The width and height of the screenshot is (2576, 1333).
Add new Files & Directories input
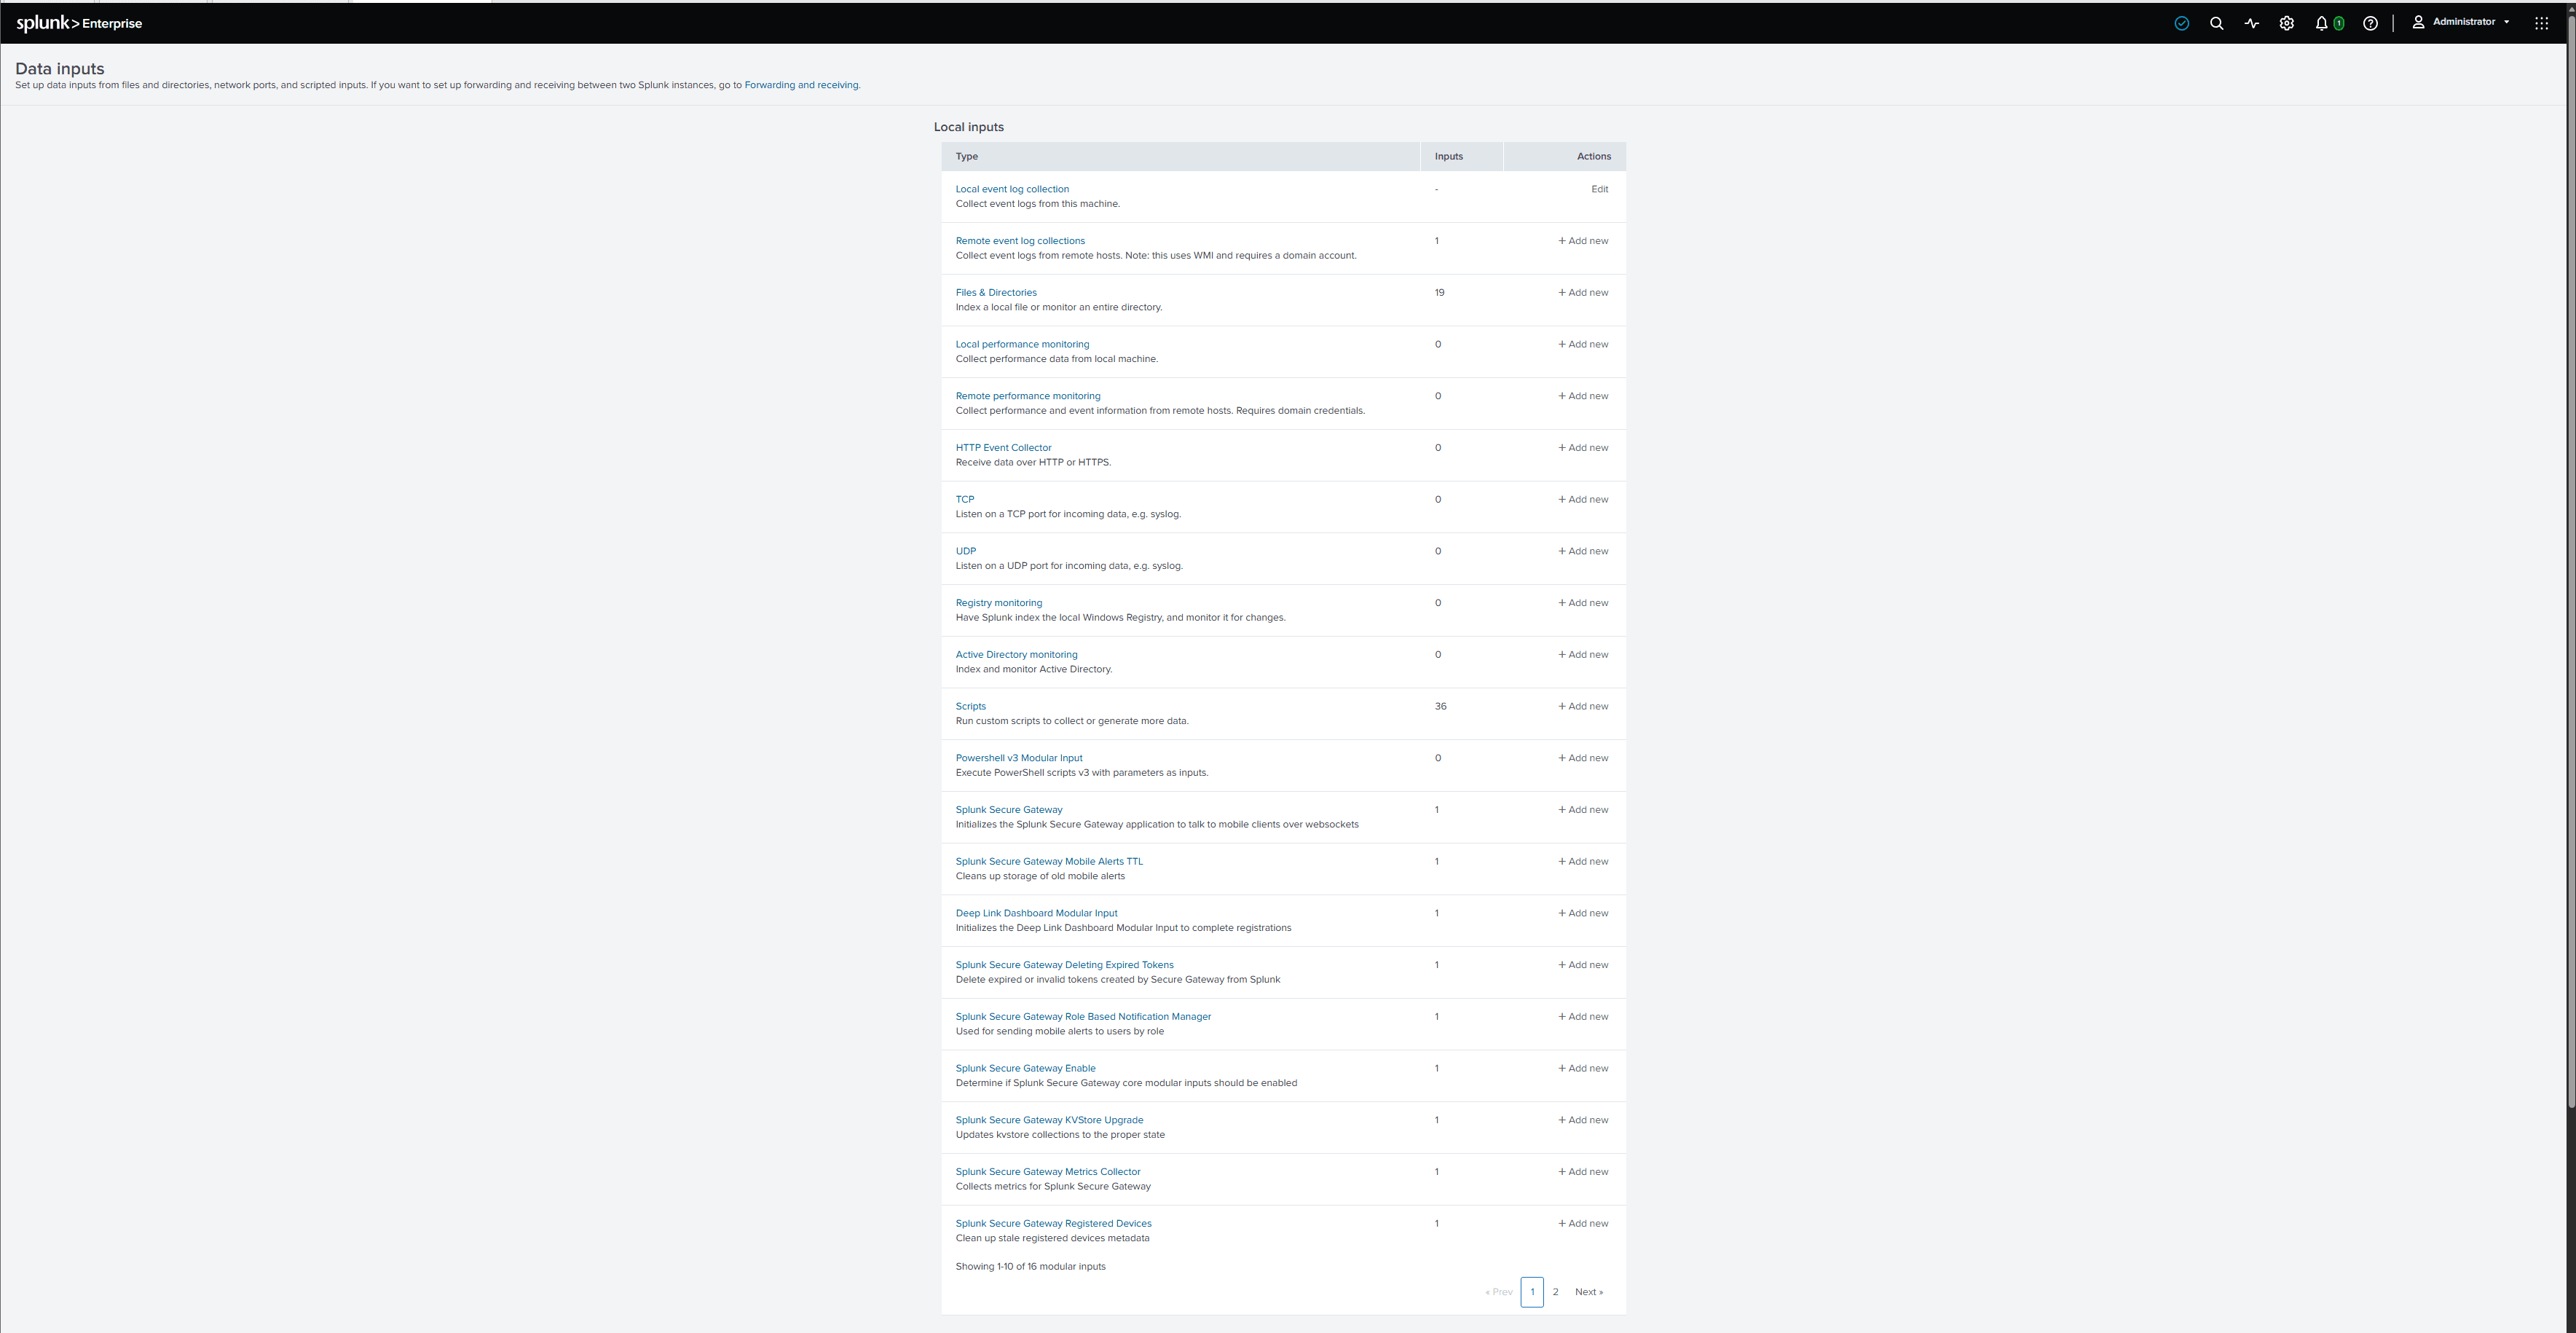pos(1583,293)
